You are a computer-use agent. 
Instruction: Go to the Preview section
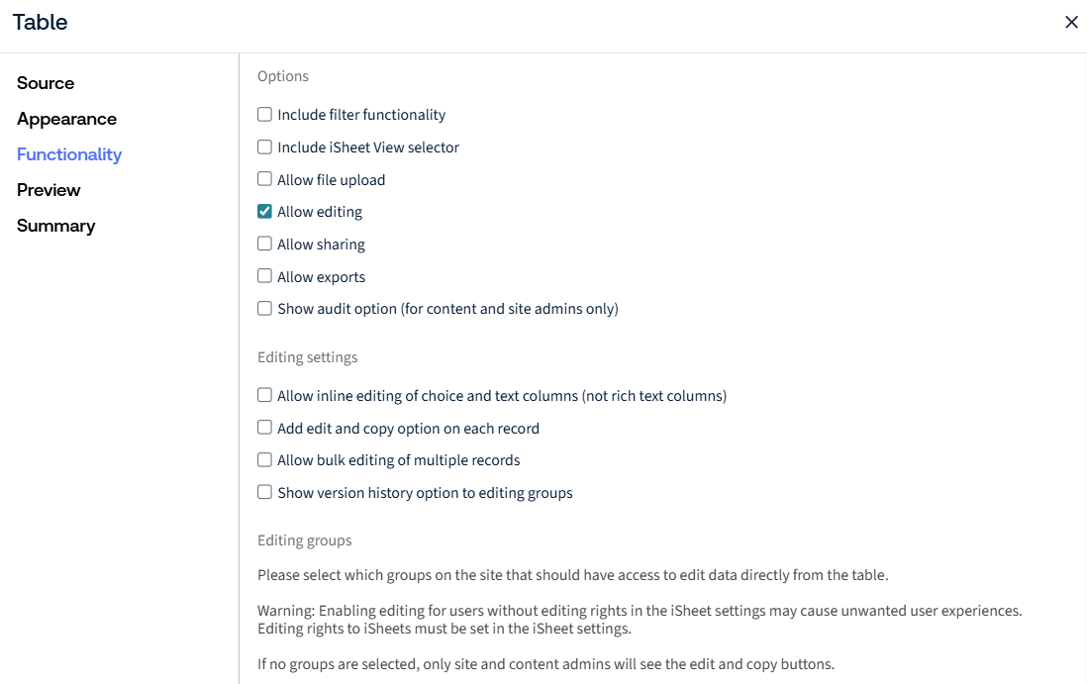(49, 190)
